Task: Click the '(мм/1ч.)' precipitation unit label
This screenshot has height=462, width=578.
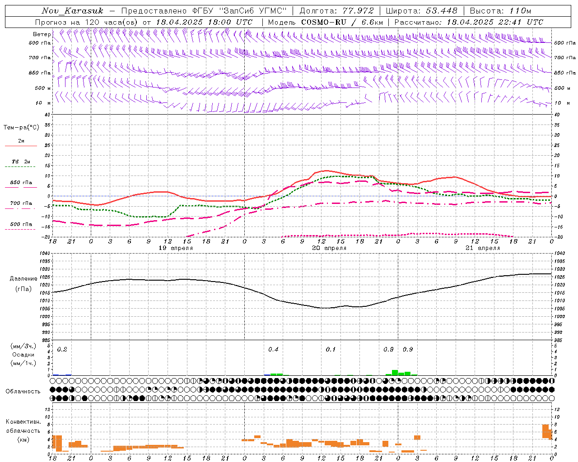Action: click(x=23, y=363)
